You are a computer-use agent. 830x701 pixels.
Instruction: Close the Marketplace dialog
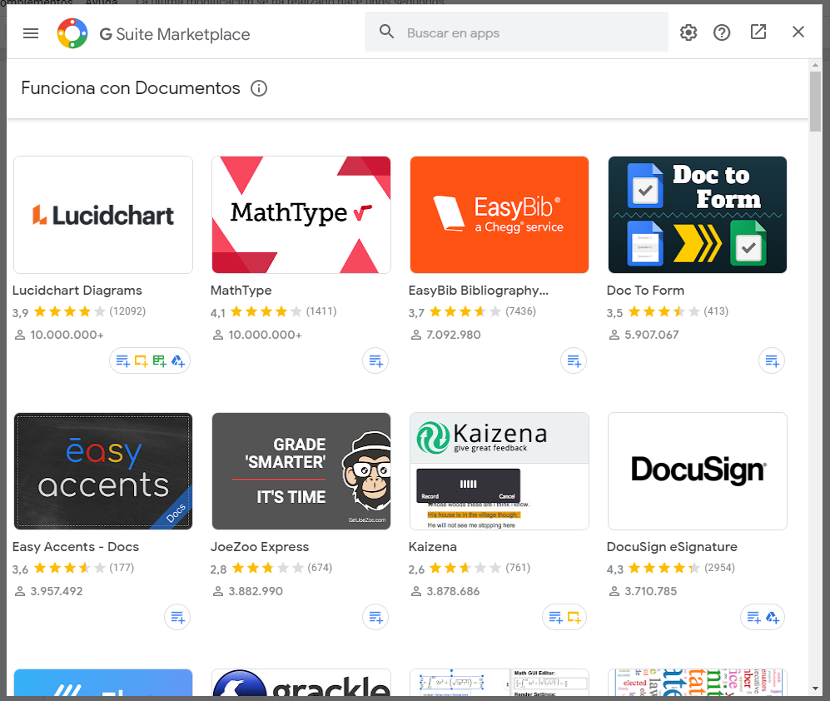(x=798, y=32)
